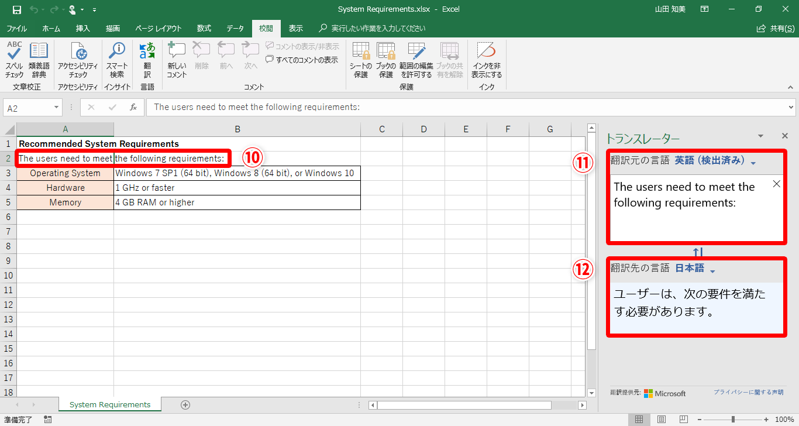Switch to the ページレイアウト tab
Screen dimensions: 799x426
tap(158, 28)
